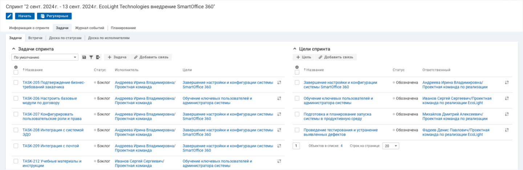Click the Ответственный column header
The image size is (523, 170).
coord(437,70)
